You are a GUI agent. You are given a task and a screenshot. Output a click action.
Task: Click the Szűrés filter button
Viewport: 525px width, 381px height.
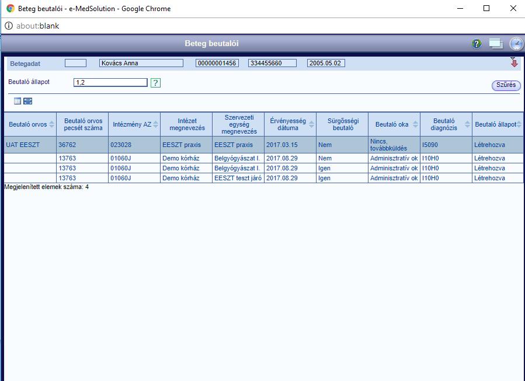pyautogui.click(x=506, y=85)
